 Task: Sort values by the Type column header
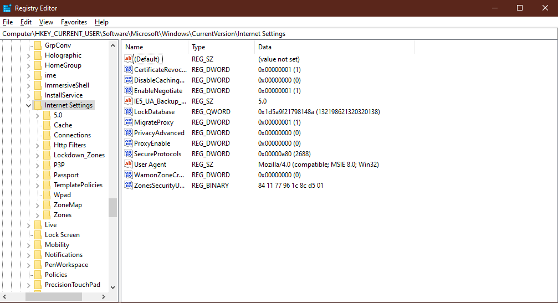coord(221,47)
